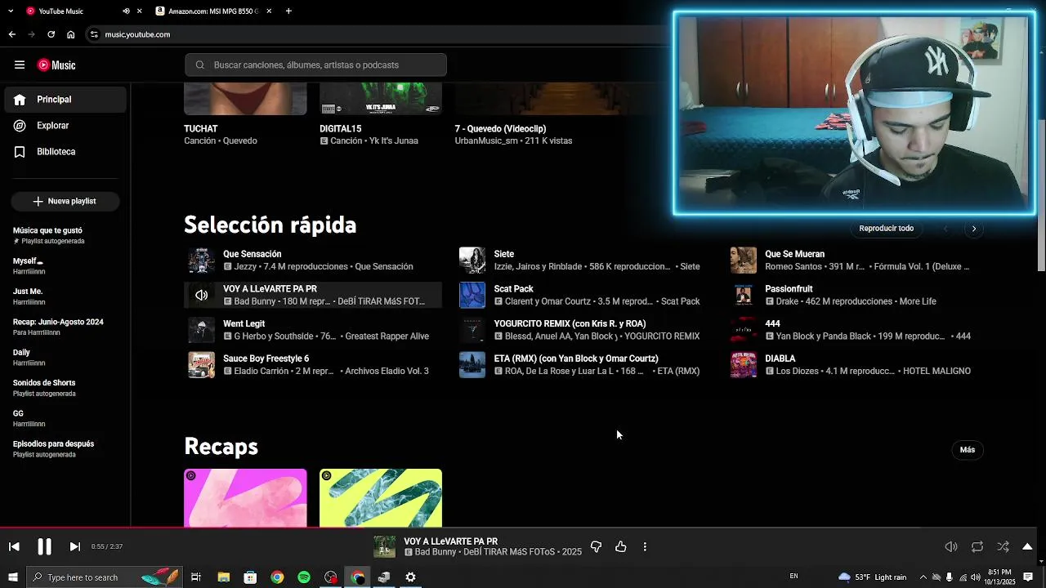Play Went Legit thumbnail

(x=202, y=330)
